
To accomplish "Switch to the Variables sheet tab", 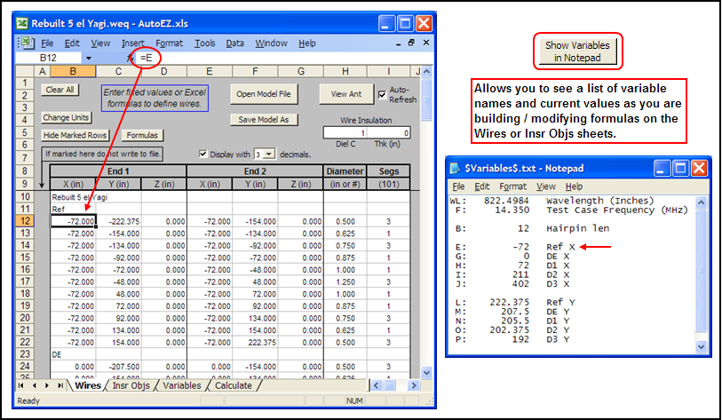I will pyautogui.click(x=180, y=386).
